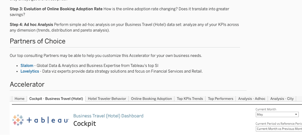Select Cockpit - Business Travel (Hotel) tab
This screenshot has height=135, width=302.
[56, 99]
